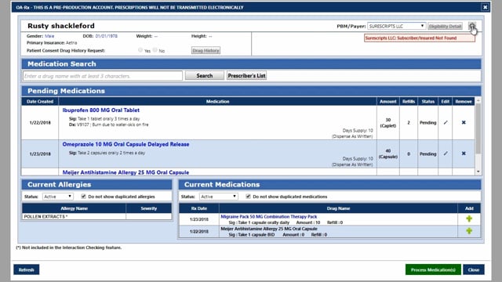Image resolution: width=502 pixels, height=282 pixels.
Task: Click the Refresh button
Action: pyautogui.click(x=26, y=269)
